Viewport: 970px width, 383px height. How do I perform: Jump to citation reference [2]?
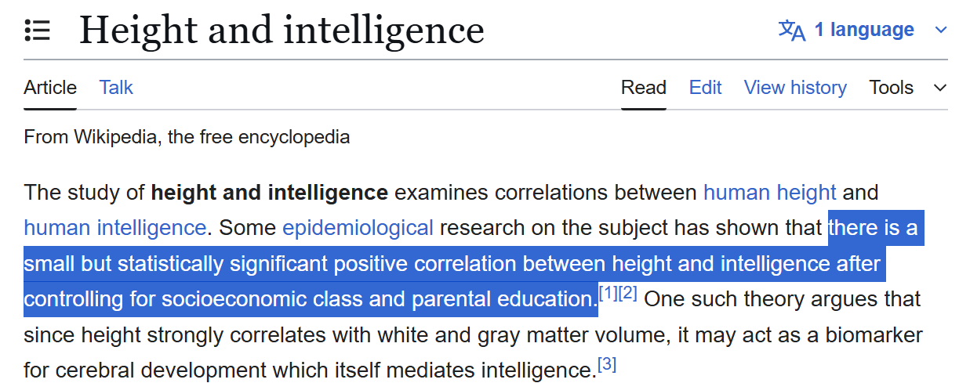[x=627, y=294]
